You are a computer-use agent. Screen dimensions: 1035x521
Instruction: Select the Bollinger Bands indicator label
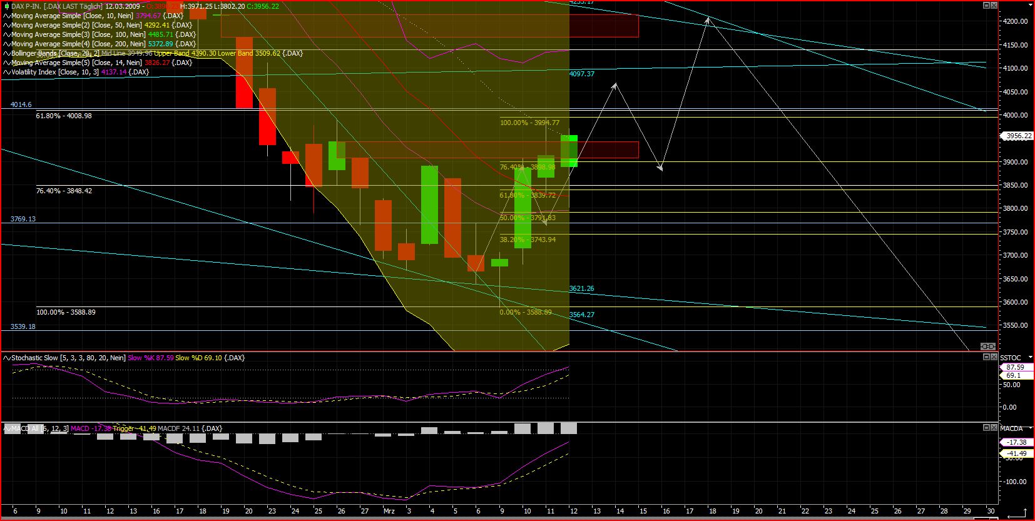[x=54, y=53]
